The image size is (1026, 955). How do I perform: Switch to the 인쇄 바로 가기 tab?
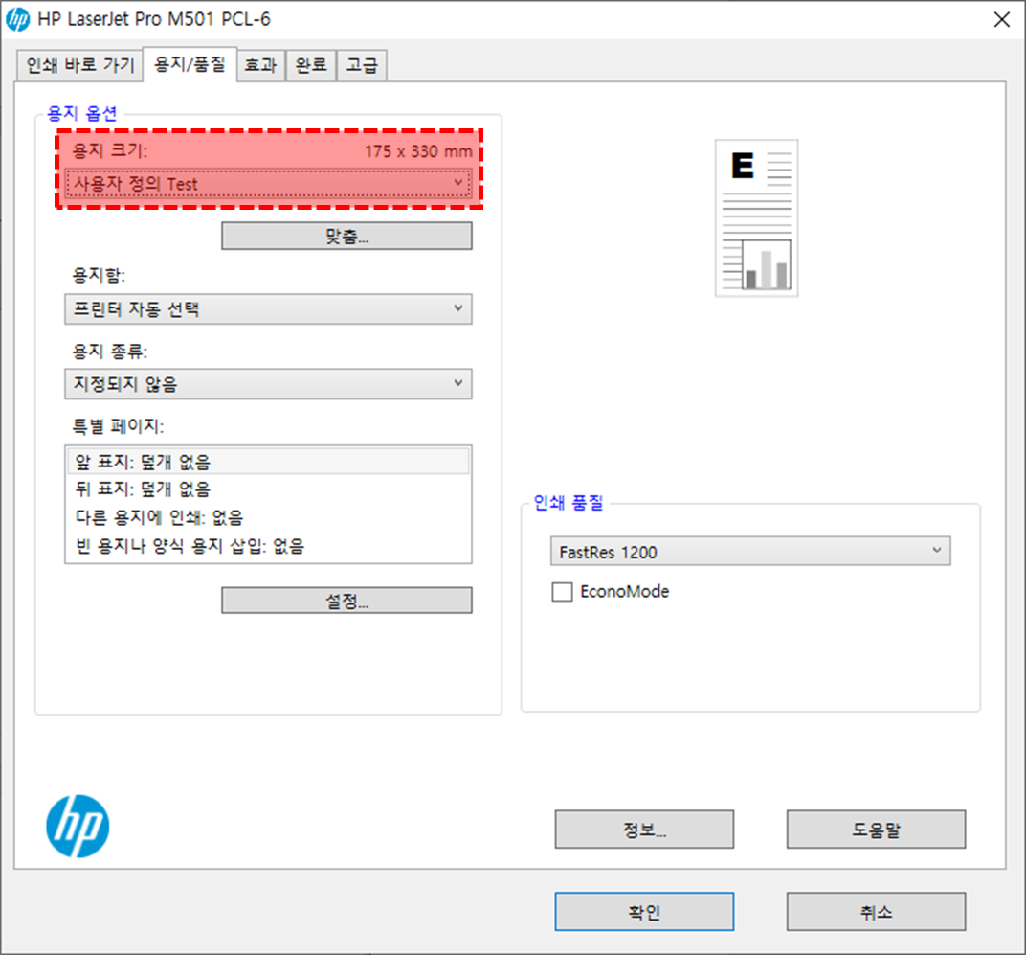79,65
